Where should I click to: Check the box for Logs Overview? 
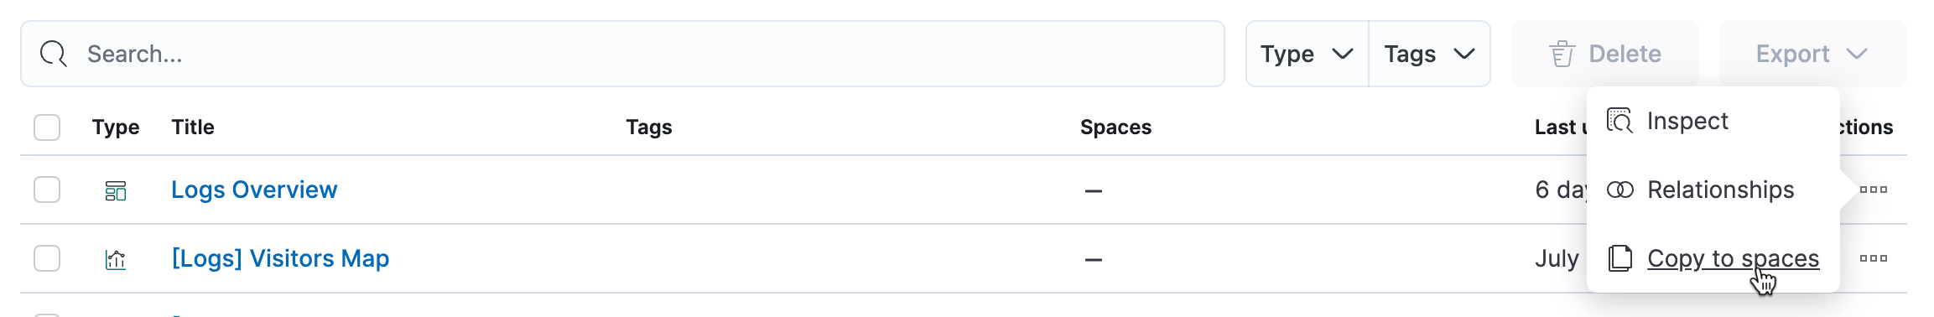point(47,190)
